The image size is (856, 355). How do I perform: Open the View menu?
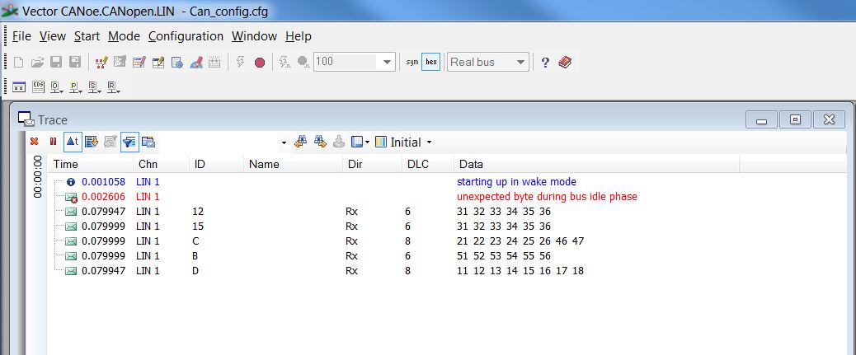[53, 36]
